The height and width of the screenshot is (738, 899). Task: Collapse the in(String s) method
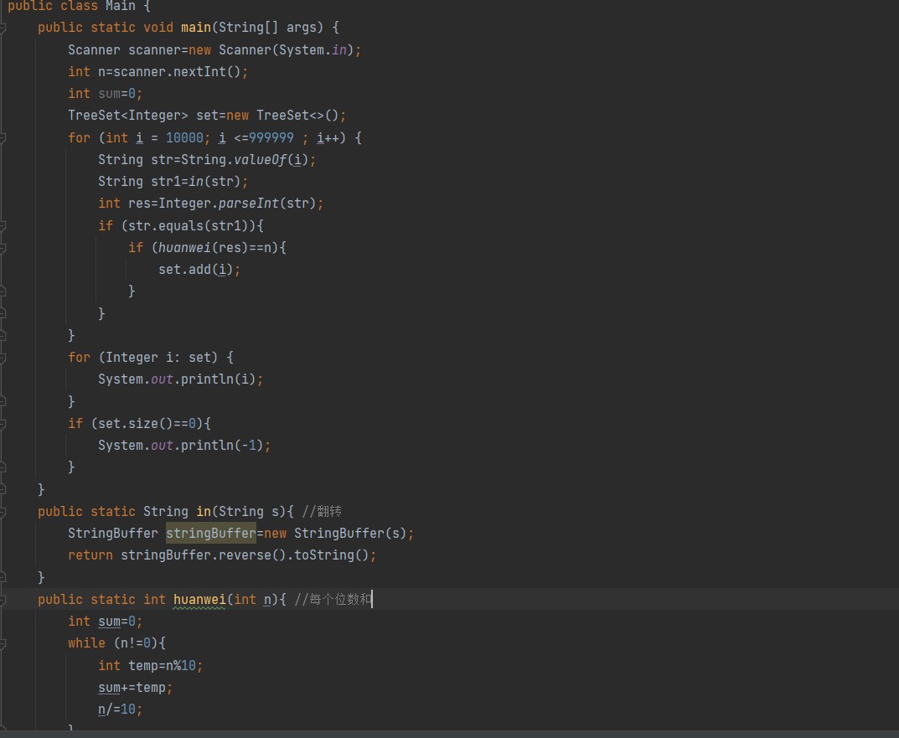tap(3, 511)
